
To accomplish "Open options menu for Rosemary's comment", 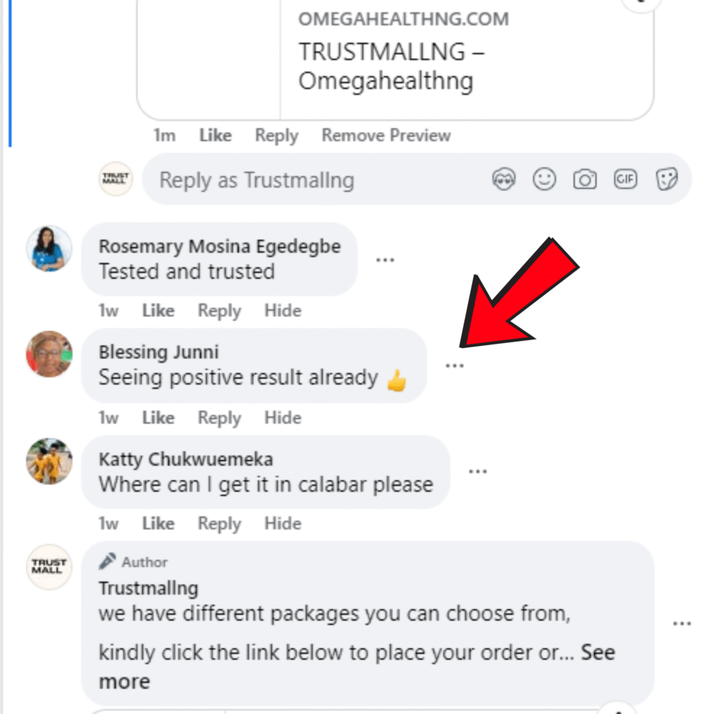I will (x=385, y=260).
